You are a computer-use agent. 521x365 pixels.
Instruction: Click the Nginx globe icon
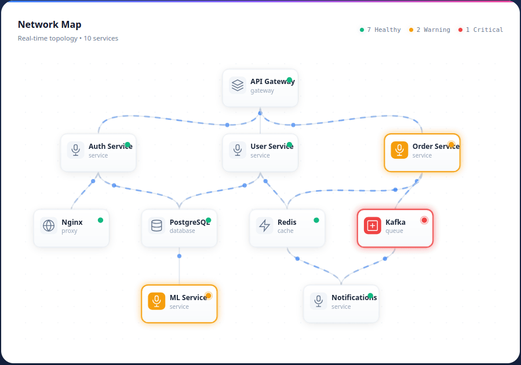(49, 225)
